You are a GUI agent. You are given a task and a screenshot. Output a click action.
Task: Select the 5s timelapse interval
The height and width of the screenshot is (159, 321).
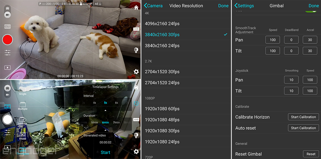point(105,103)
